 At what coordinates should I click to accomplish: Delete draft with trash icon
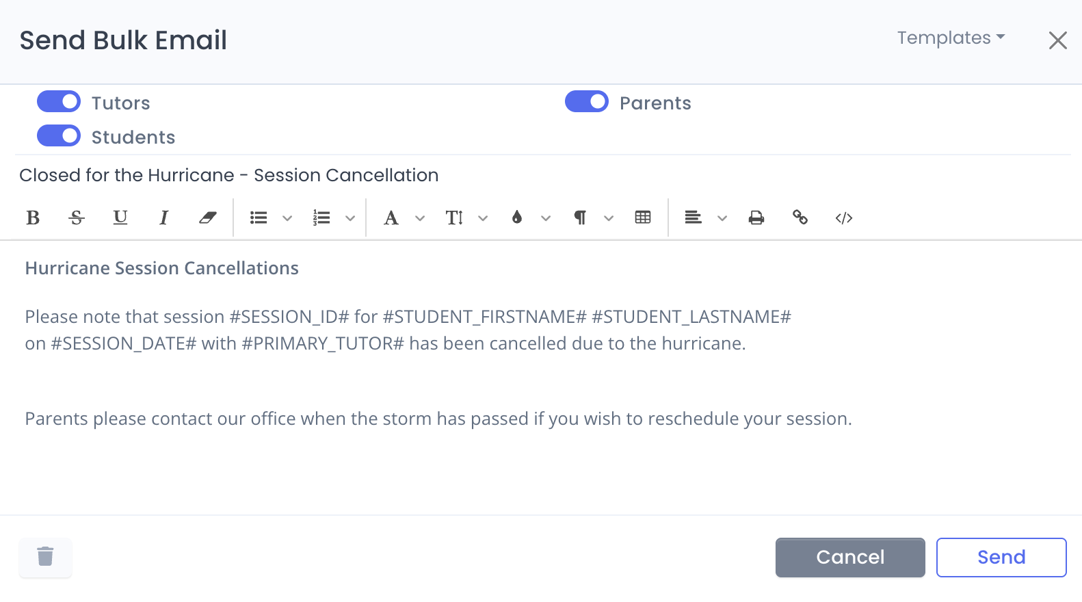[45, 557]
